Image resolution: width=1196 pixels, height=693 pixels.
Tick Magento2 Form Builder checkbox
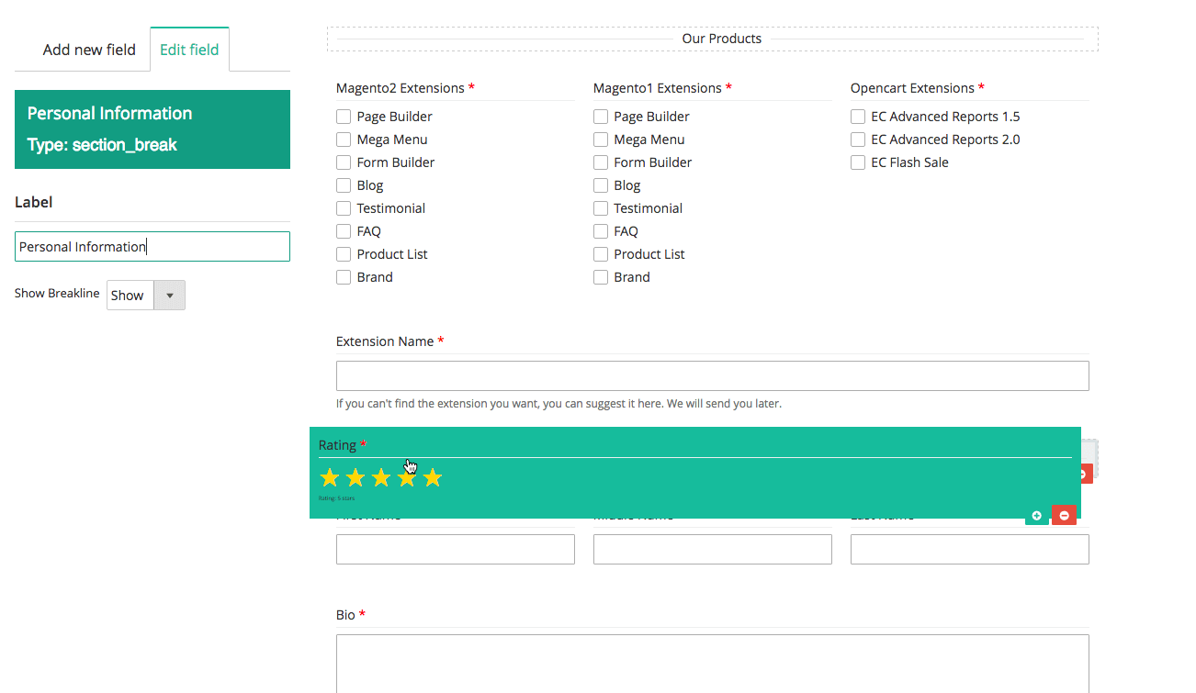coord(344,162)
